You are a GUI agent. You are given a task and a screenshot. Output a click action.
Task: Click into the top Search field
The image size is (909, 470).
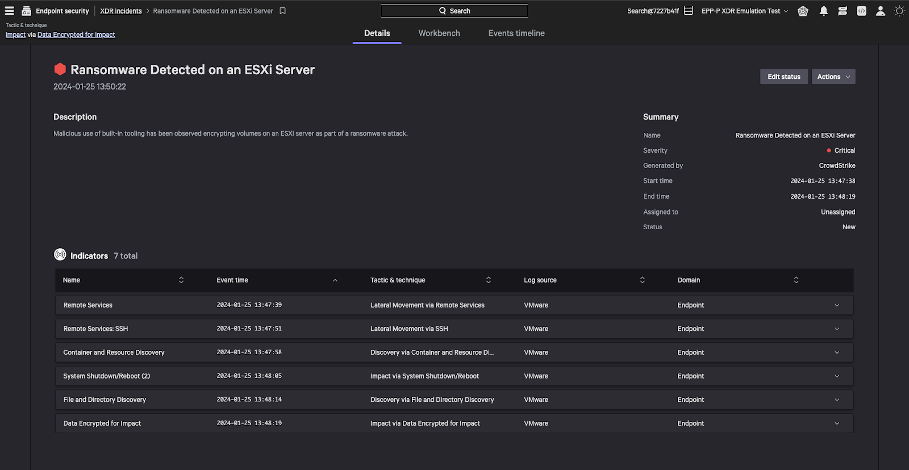coord(454,11)
